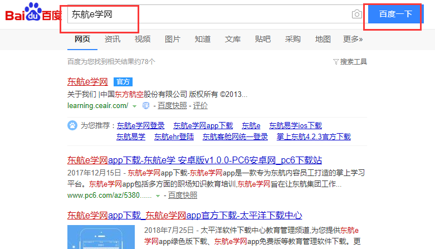Open 百度快照 for learning.ceair.com result
Screen dimensions: 435x249
(x=172, y=106)
